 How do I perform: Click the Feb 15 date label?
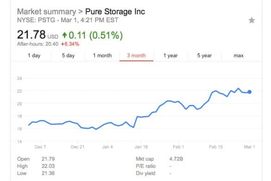point(216,147)
